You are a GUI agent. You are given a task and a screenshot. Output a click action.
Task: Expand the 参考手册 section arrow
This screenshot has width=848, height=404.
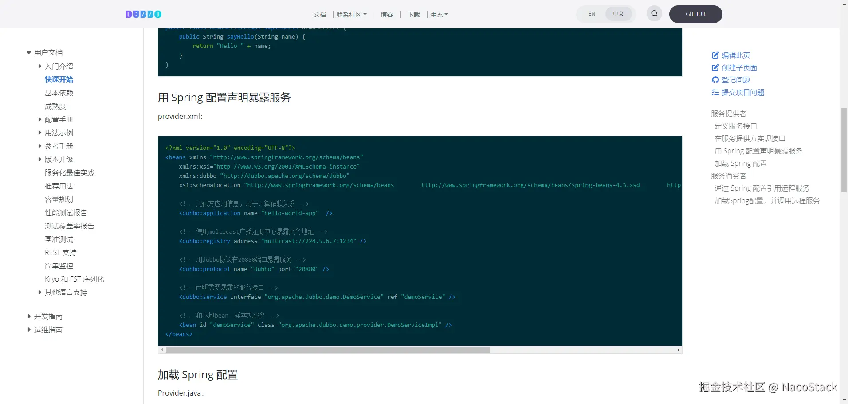click(40, 146)
